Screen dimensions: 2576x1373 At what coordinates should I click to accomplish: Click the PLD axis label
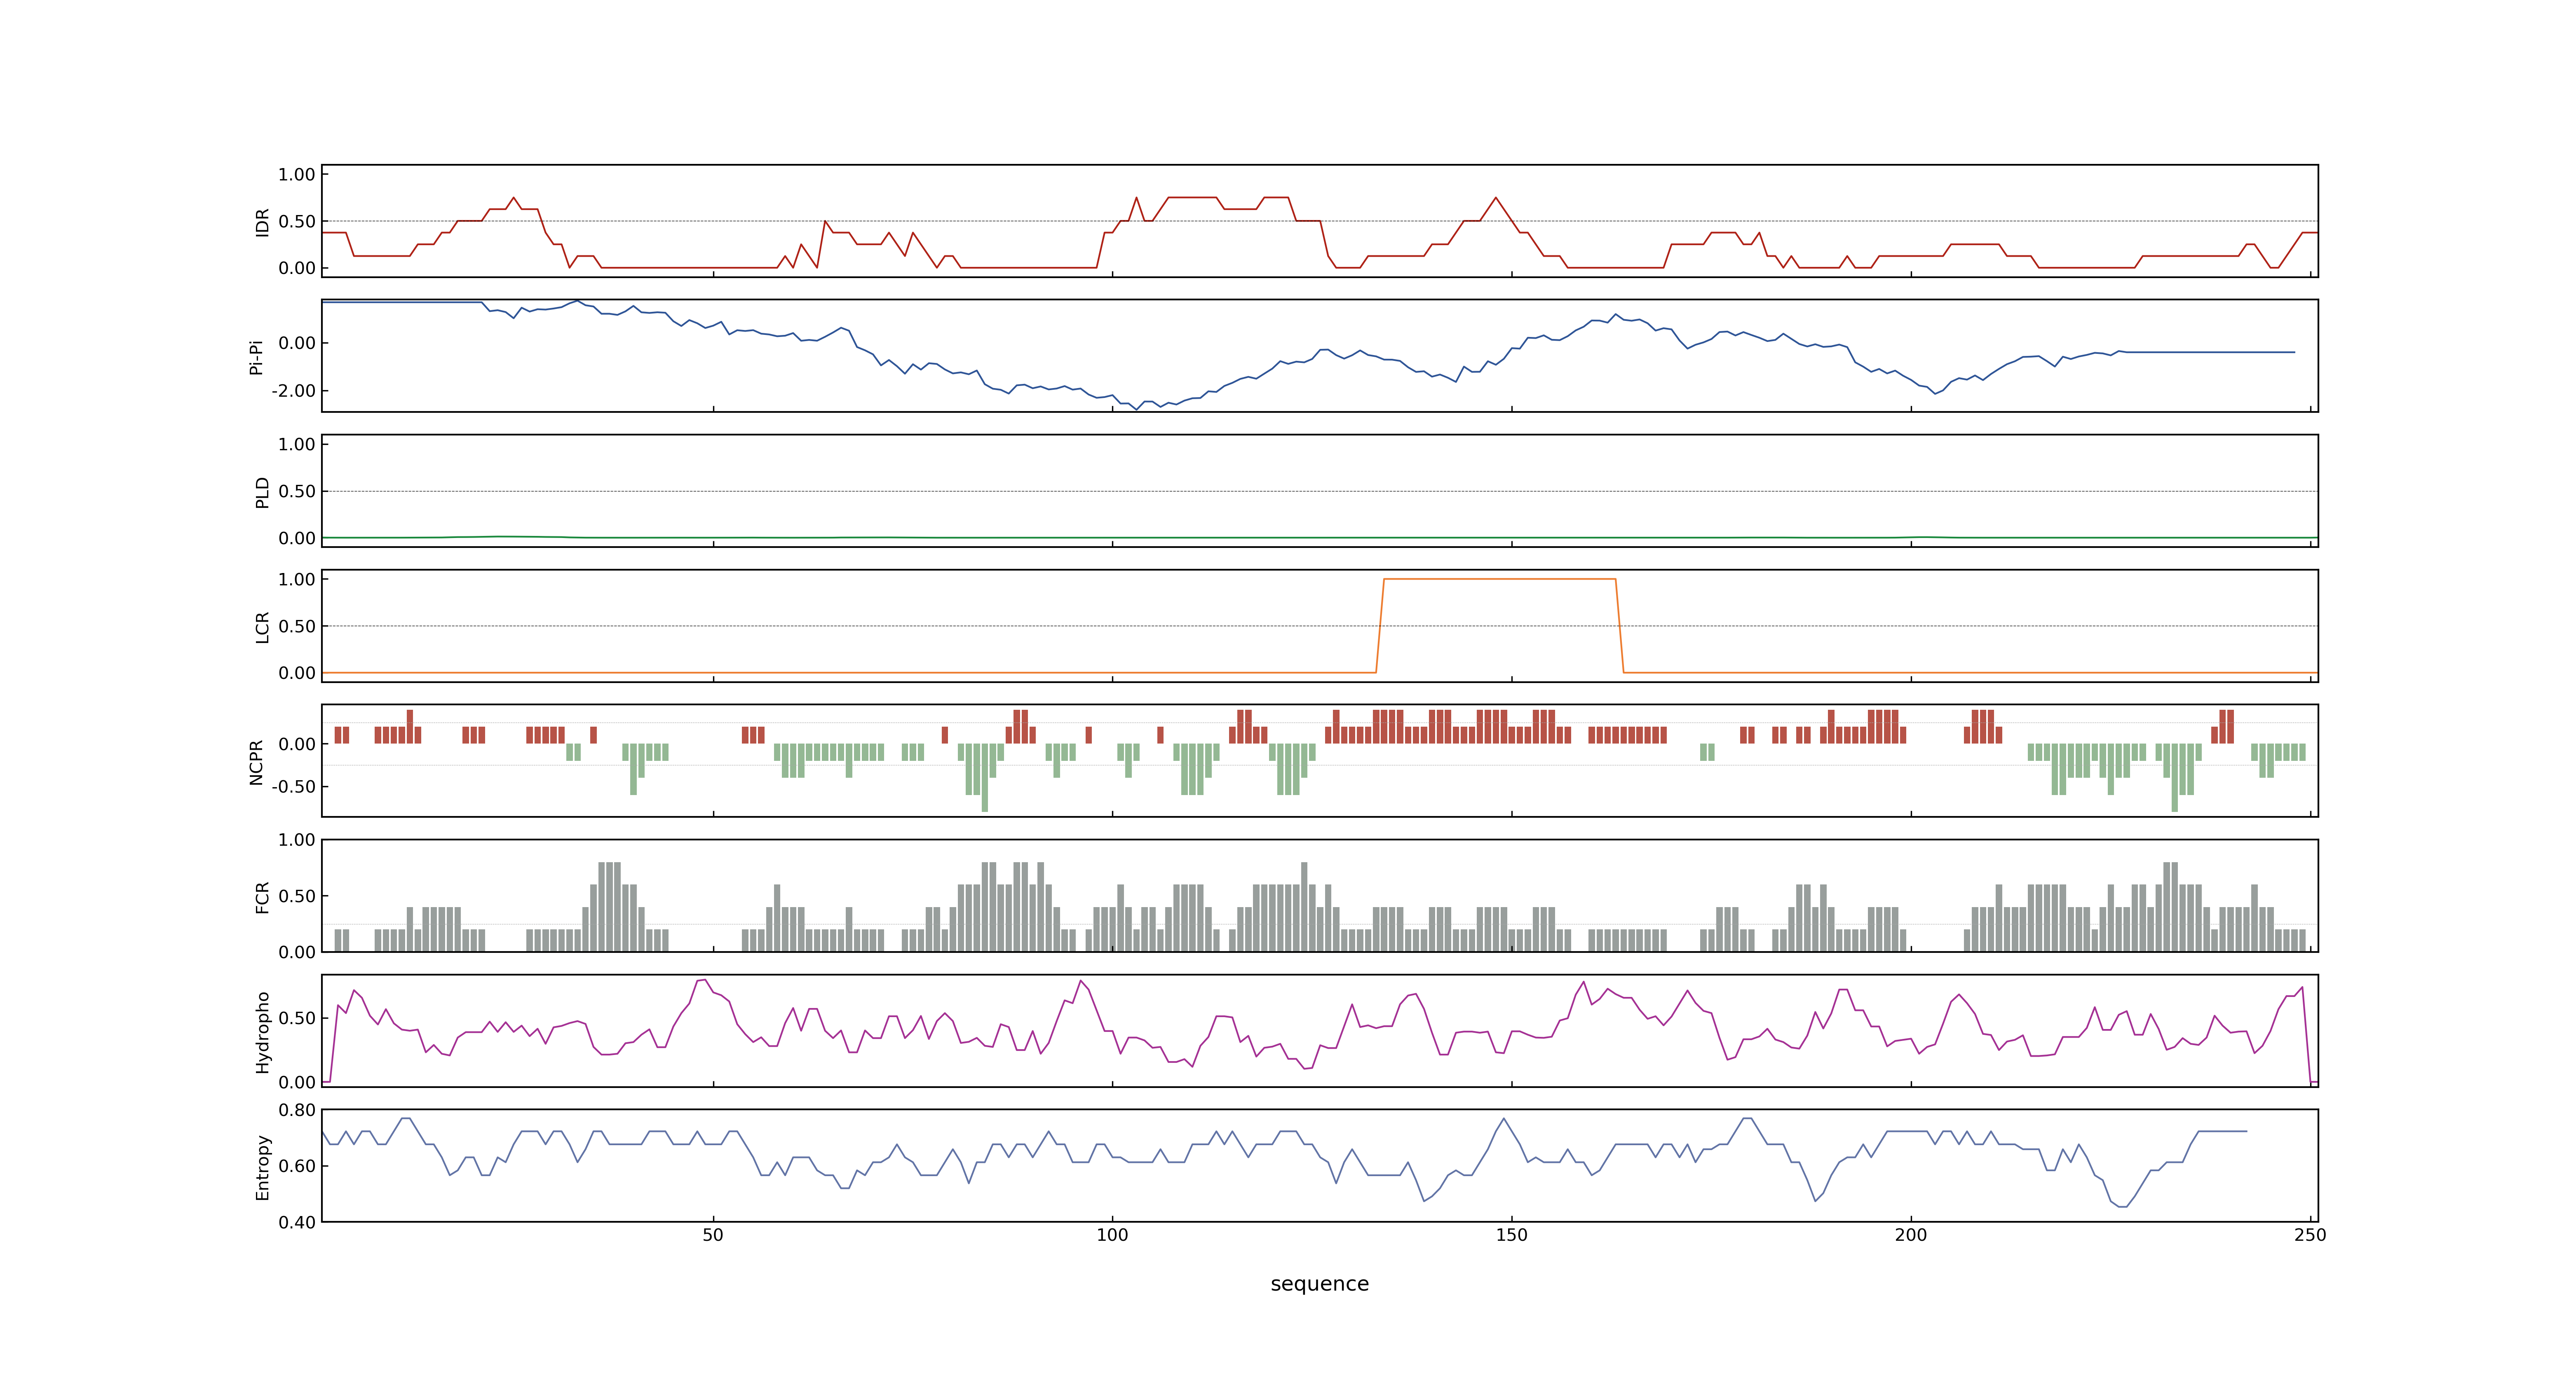(262, 491)
